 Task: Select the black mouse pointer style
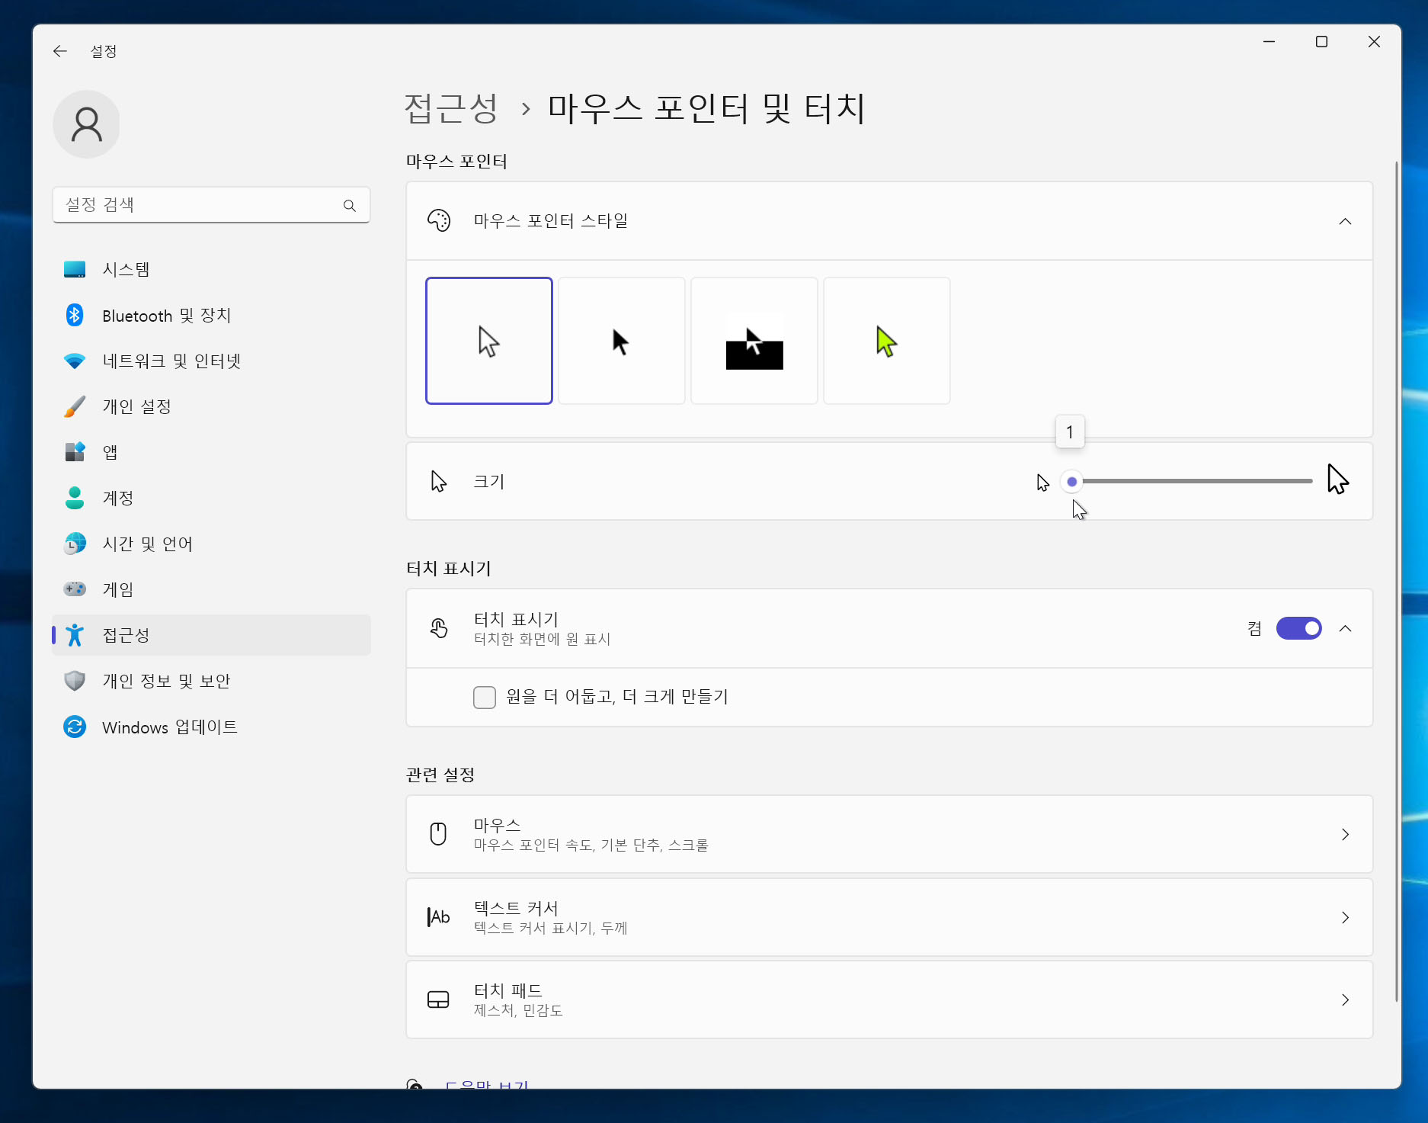pos(622,341)
